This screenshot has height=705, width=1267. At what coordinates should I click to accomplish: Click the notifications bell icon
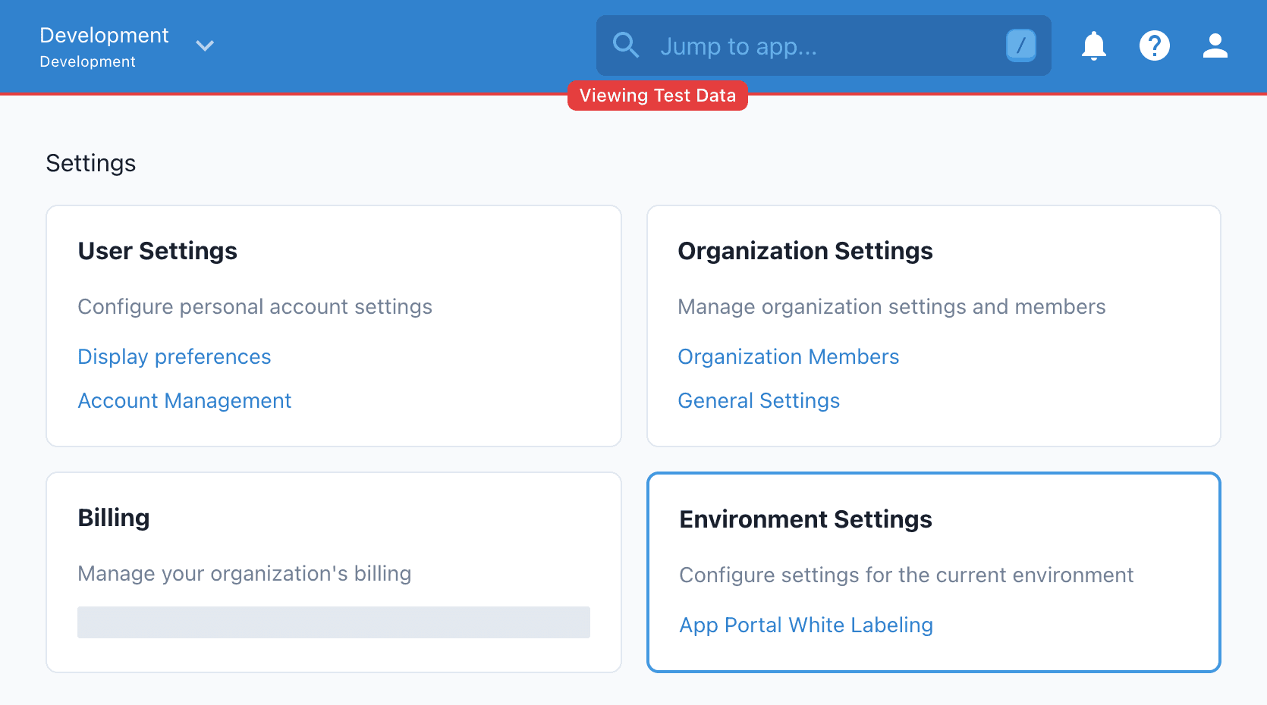[x=1093, y=45]
